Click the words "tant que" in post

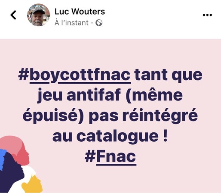point(168,75)
